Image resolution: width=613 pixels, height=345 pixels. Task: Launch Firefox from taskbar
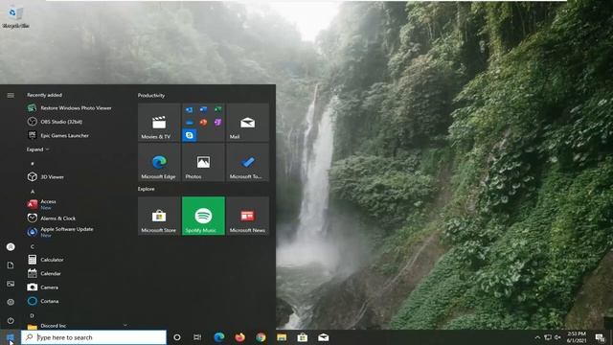(239, 337)
